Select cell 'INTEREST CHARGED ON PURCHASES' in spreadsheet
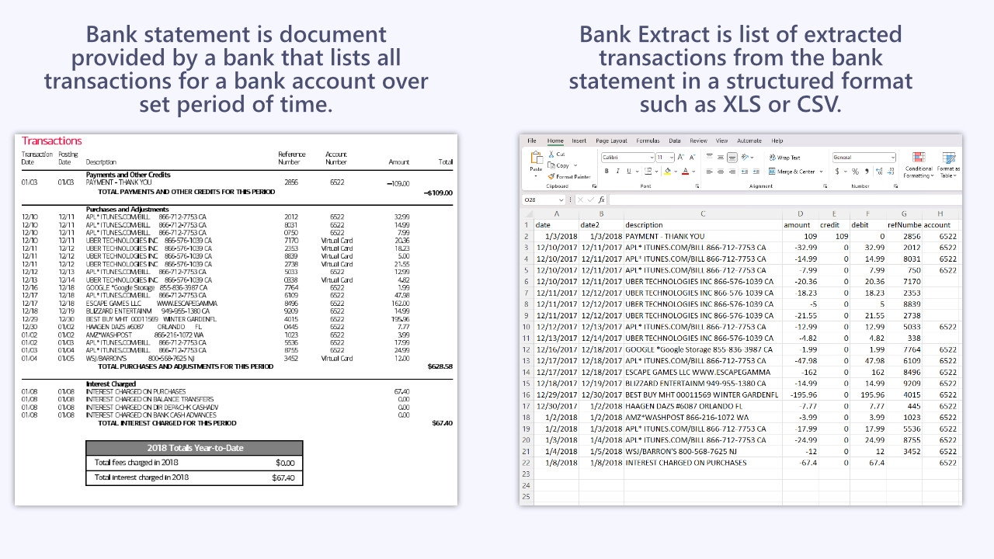Screen dimensions: 994x559 click(x=703, y=463)
